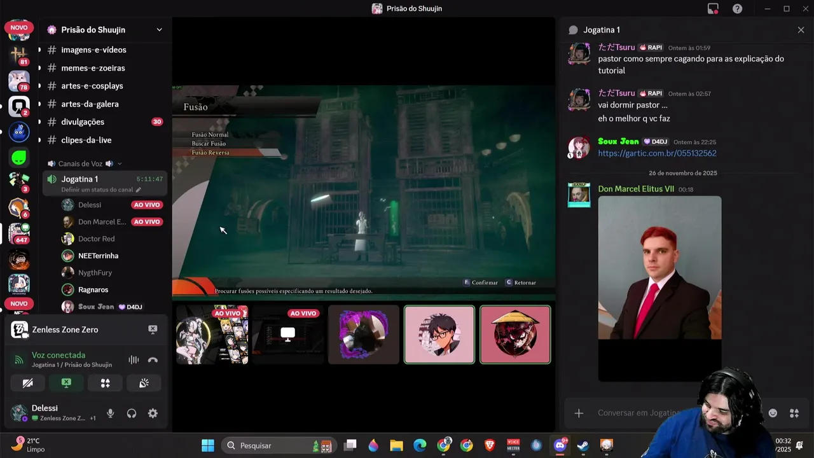This screenshot has width=814, height=458.
Task: Open clipes-da-live channel
Action: click(86, 140)
